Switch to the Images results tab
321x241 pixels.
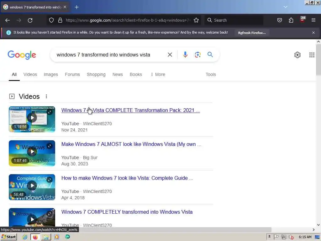[51, 74]
